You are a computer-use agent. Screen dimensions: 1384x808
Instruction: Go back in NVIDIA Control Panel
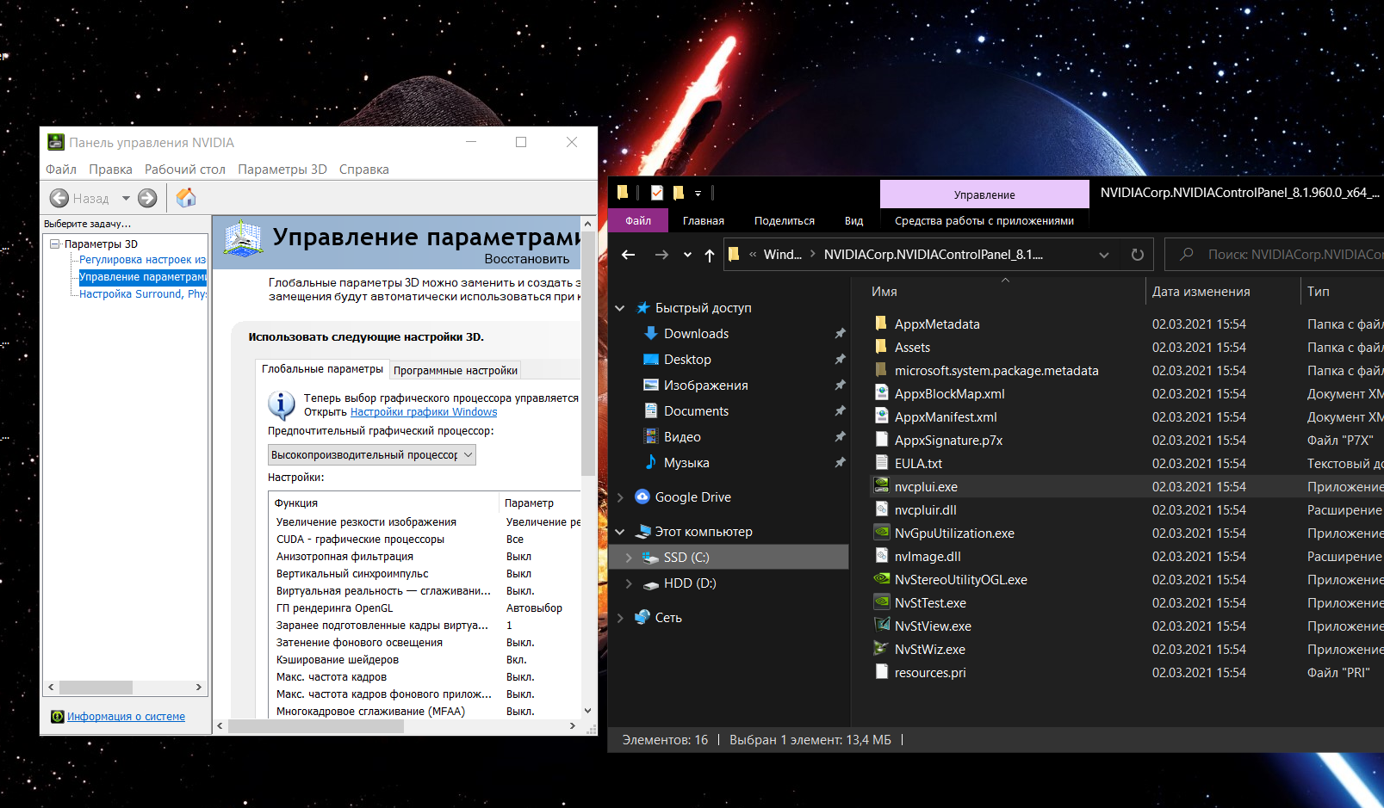click(78, 198)
